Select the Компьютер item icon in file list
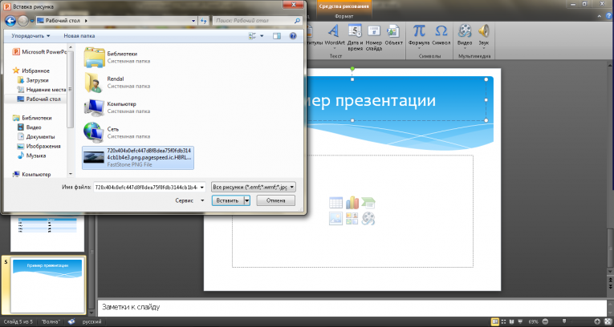The image size is (614, 327). point(94,107)
